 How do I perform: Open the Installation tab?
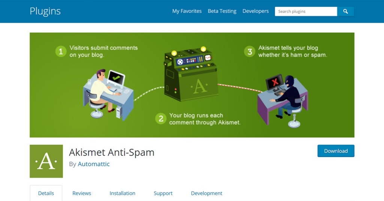tap(123, 193)
